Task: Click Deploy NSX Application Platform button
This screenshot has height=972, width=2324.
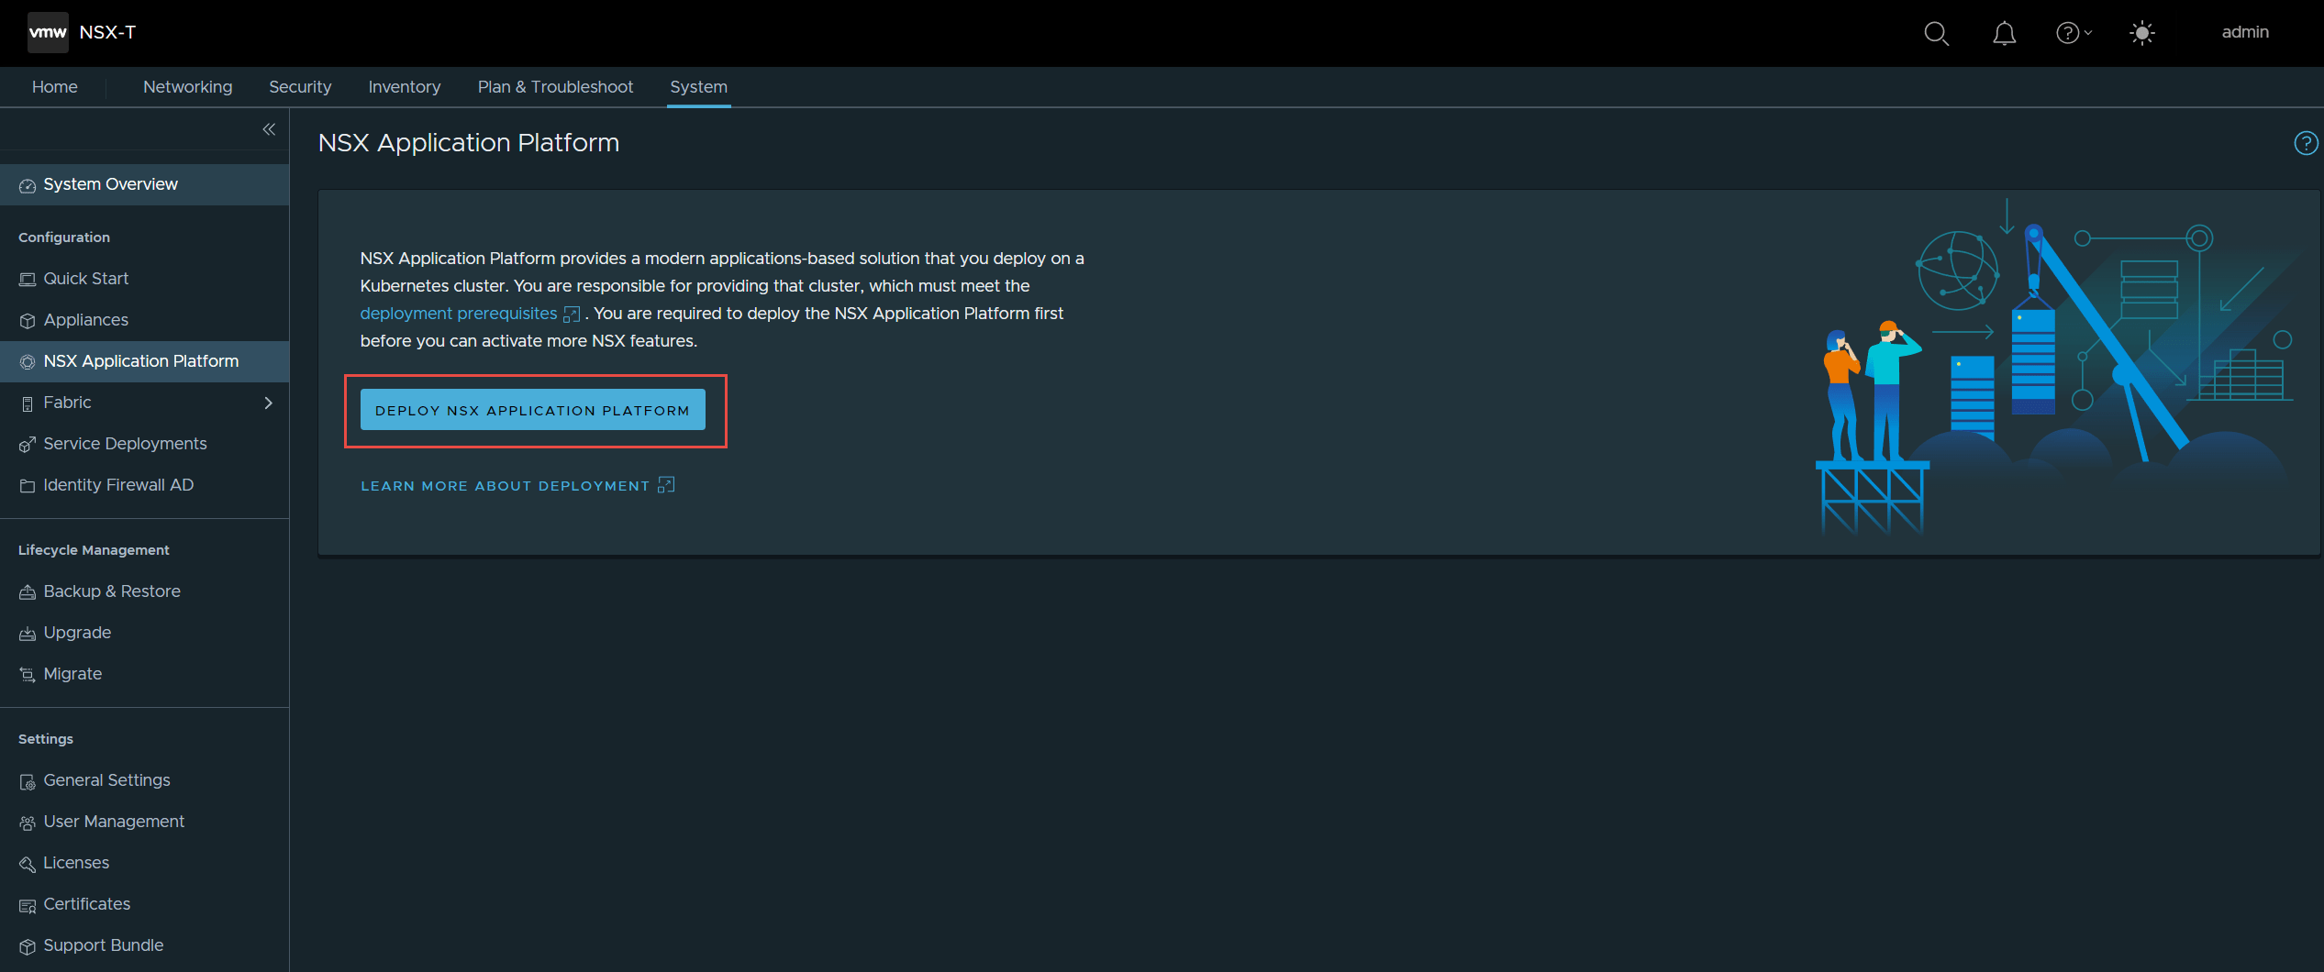Action: coord(532,410)
